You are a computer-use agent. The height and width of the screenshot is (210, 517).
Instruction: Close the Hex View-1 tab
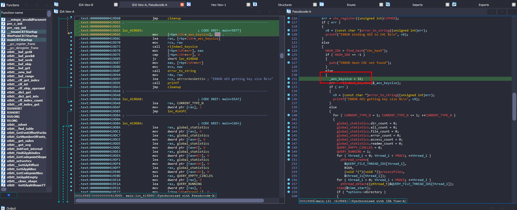(x=248, y=5)
